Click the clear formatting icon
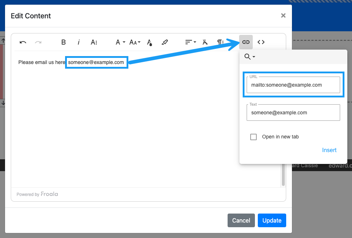The image size is (352, 238). point(205,42)
